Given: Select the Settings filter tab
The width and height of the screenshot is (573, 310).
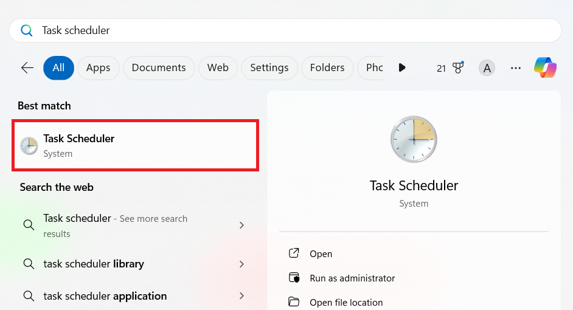Looking at the screenshot, I should coord(269,67).
